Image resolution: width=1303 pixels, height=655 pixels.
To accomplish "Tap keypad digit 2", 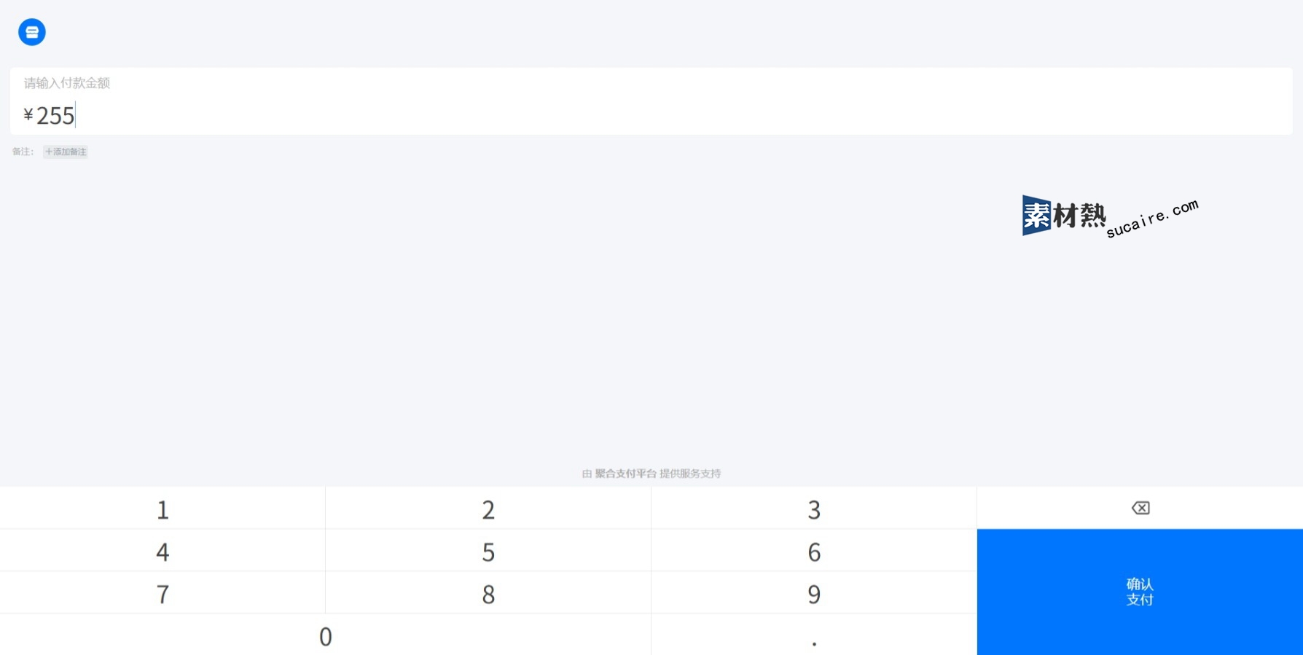I will tap(488, 508).
